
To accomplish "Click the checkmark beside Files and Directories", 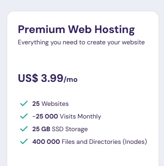I will pyautogui.click(x=24, y=142).
